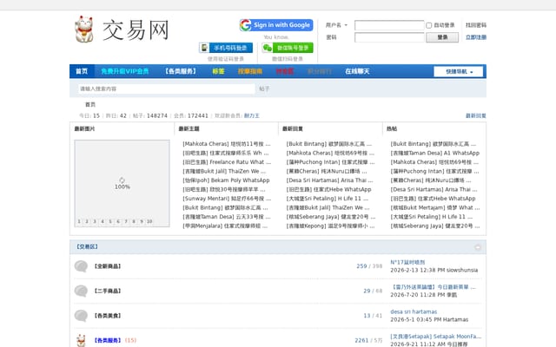Image resolution: width=556 pixels, height=347 pixels.
Task: Open the 全新商品 forum bubble icon
Action: coord(81,266)
